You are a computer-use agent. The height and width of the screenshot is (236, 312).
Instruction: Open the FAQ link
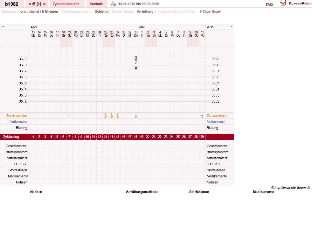[269, 4]
